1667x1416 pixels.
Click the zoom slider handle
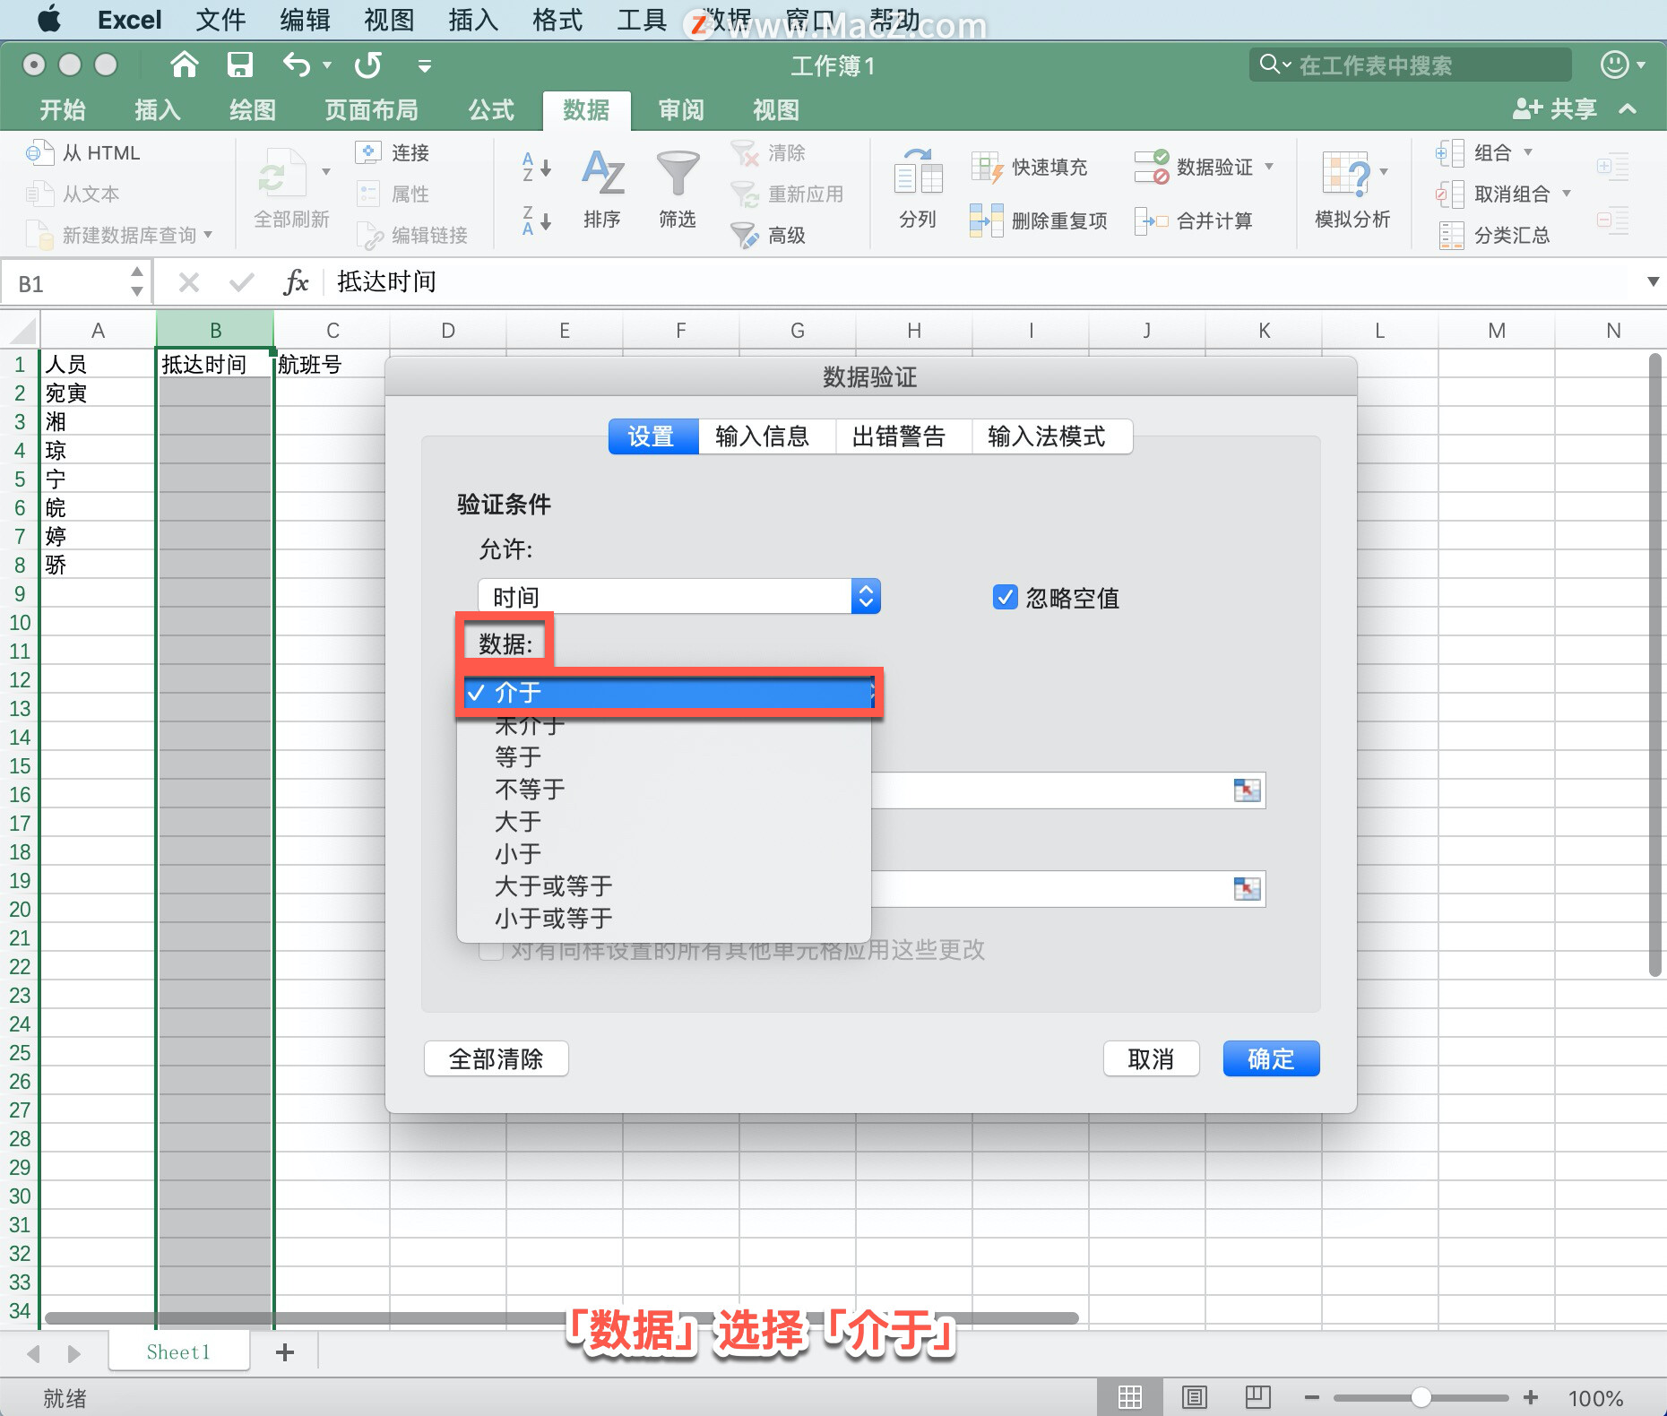(1421, 1397)
